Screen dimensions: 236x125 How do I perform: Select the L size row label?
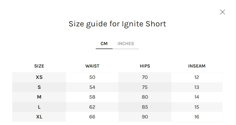[x=39, y=107]
